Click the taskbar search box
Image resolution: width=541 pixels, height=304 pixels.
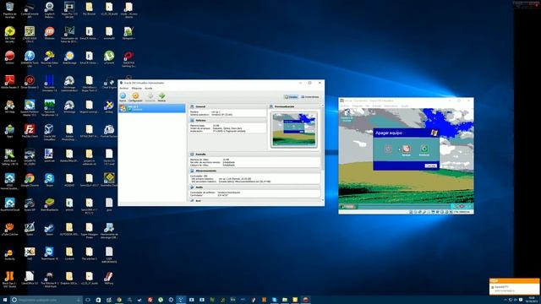point(46,300)
